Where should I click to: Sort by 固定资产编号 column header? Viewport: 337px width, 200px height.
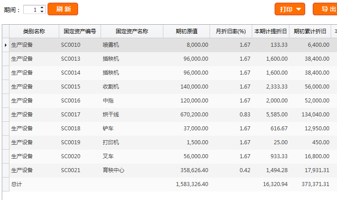pyautogui.click(x=79, y=31)
